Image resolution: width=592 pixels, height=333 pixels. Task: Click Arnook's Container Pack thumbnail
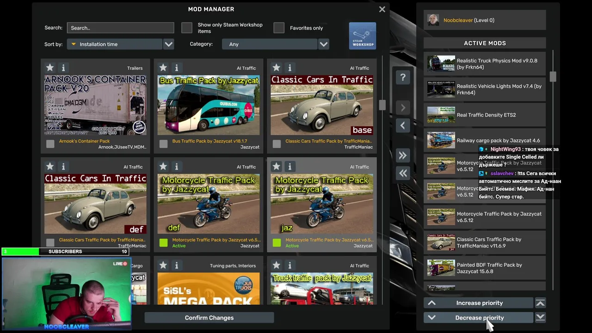tap(95, 105)
